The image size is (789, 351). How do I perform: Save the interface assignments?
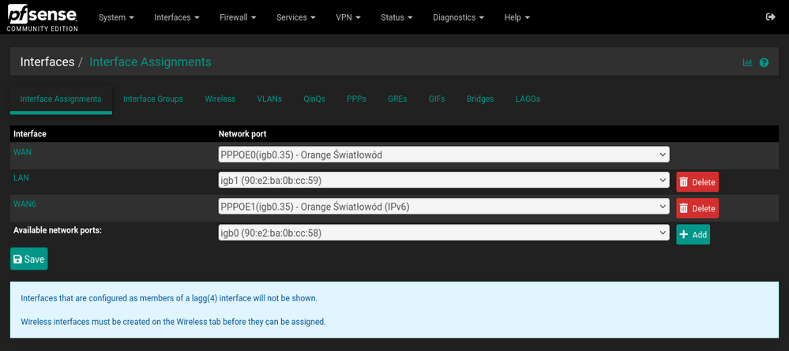[x=28, y=259]
